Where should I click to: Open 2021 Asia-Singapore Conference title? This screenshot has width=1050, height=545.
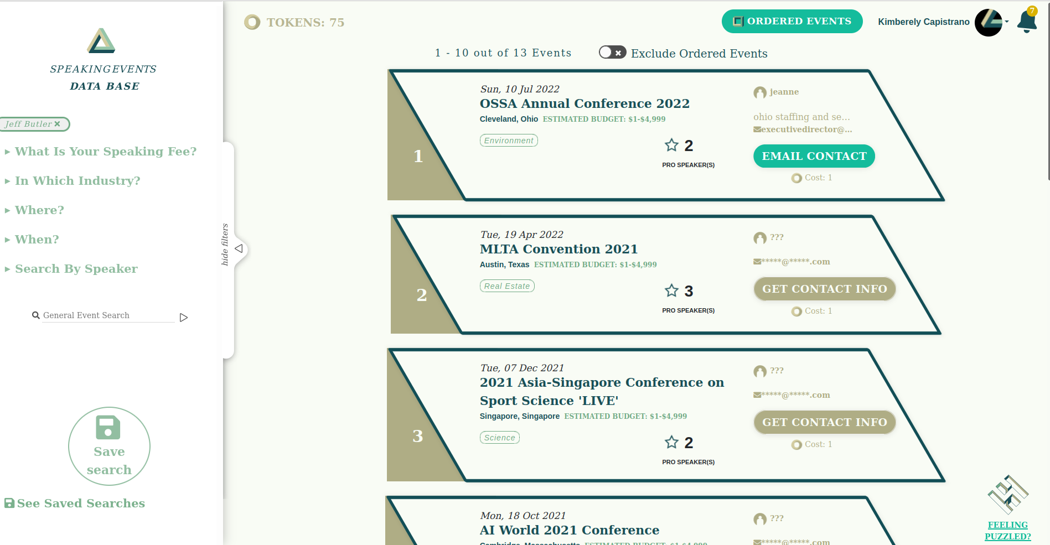point(602,391)
